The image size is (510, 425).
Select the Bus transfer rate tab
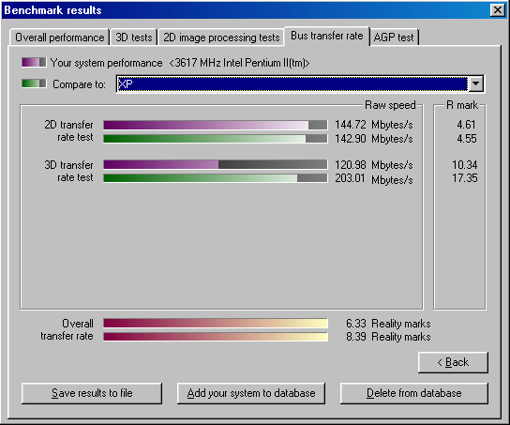327,36
